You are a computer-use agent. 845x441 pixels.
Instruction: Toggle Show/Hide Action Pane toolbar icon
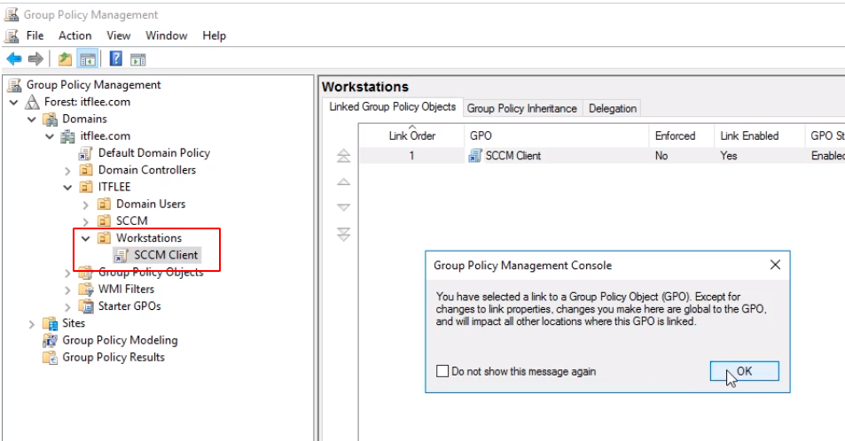(138, 59)
